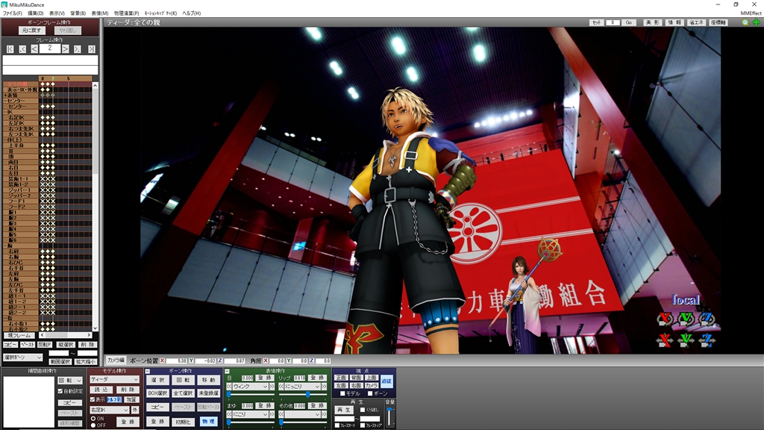The width and height of the screenshot is (764, 430).
Task: Collapse the 表情操作 panel minus icon
Action: tap(227, 372)
